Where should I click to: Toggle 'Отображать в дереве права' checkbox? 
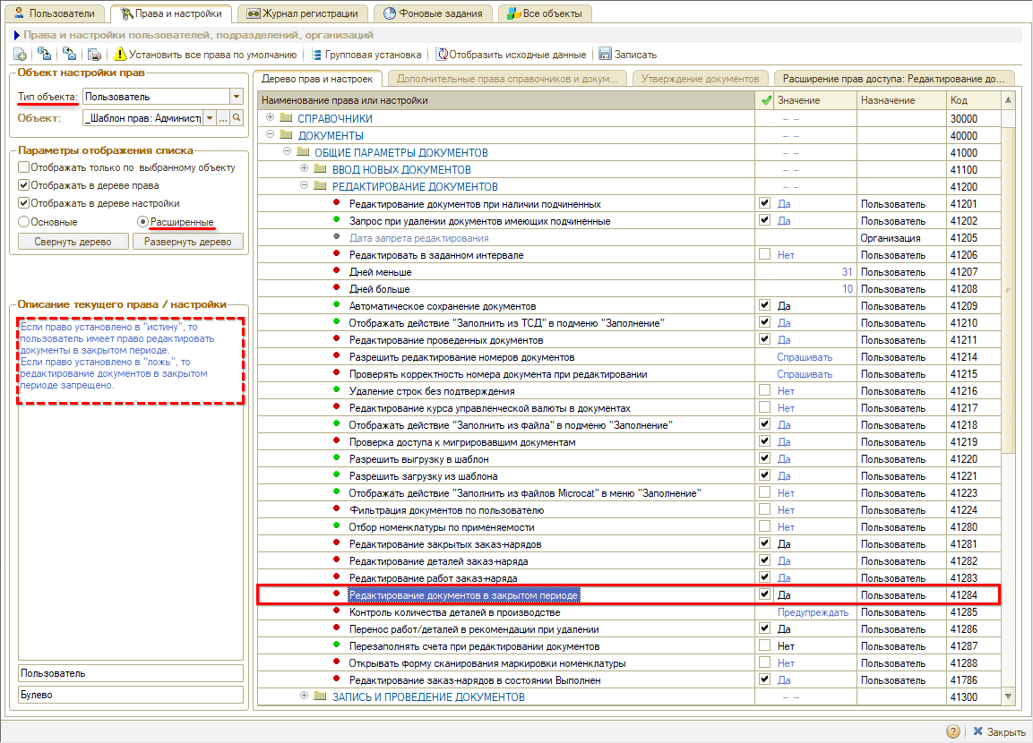24,185
